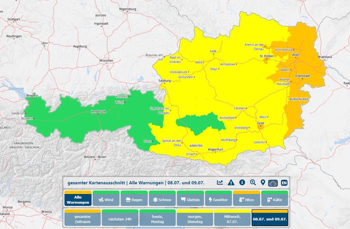Click the Knittelfeld label on map
Viewport: 350px width, 229px height.
point(227,118)
